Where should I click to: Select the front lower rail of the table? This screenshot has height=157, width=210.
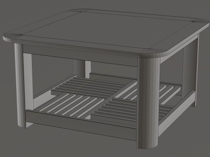click(81, 125)
